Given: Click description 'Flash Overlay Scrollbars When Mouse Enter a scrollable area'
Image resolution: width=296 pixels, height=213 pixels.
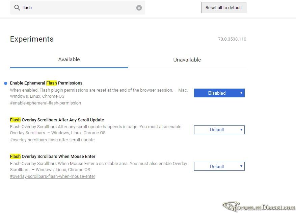Looking at the screenshot, I should (x=99, y=166).
